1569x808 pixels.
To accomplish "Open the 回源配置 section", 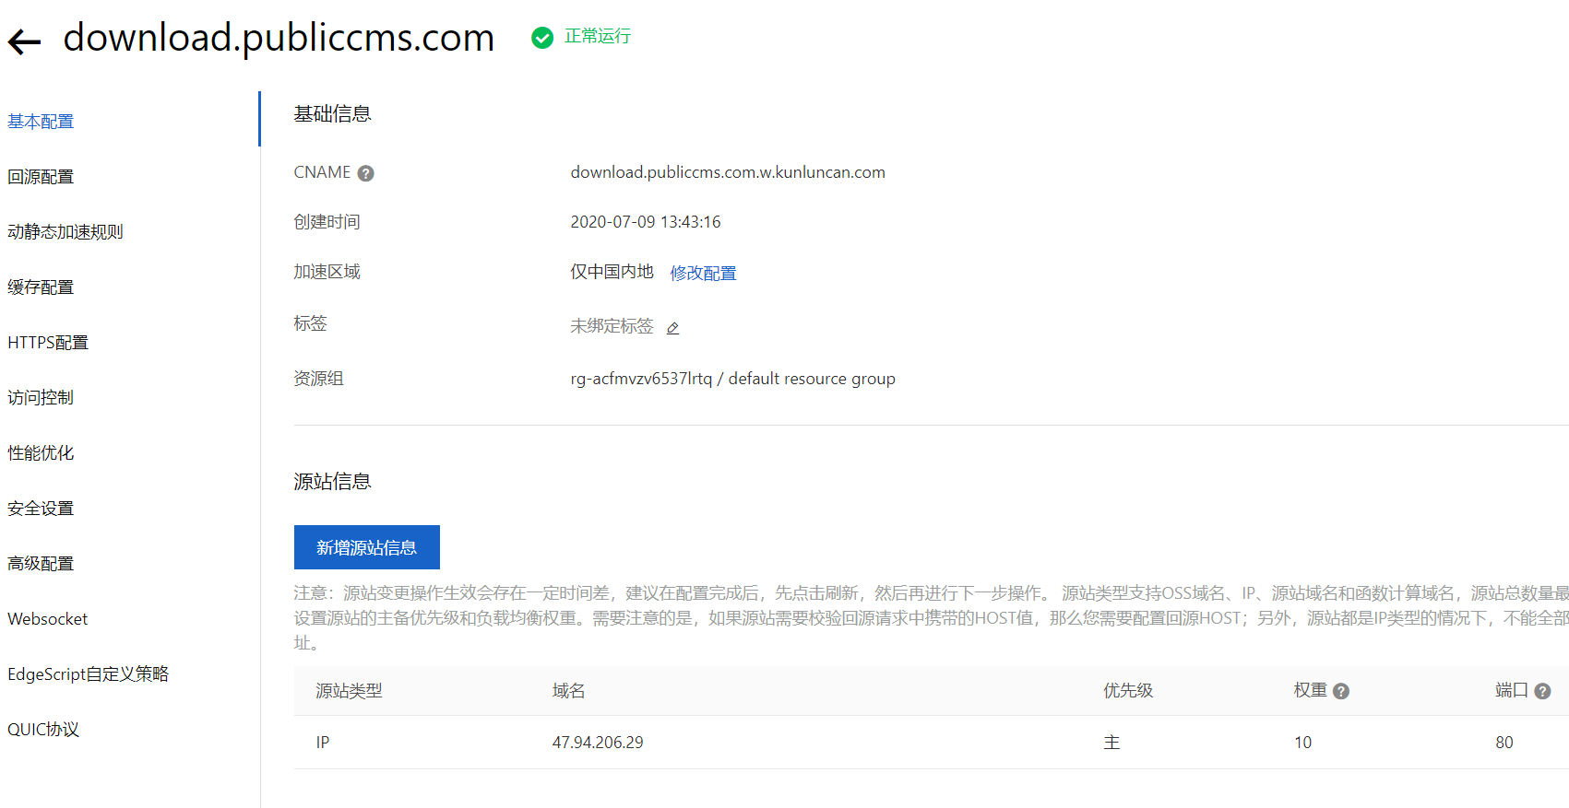I will click(x=41, y=177).
